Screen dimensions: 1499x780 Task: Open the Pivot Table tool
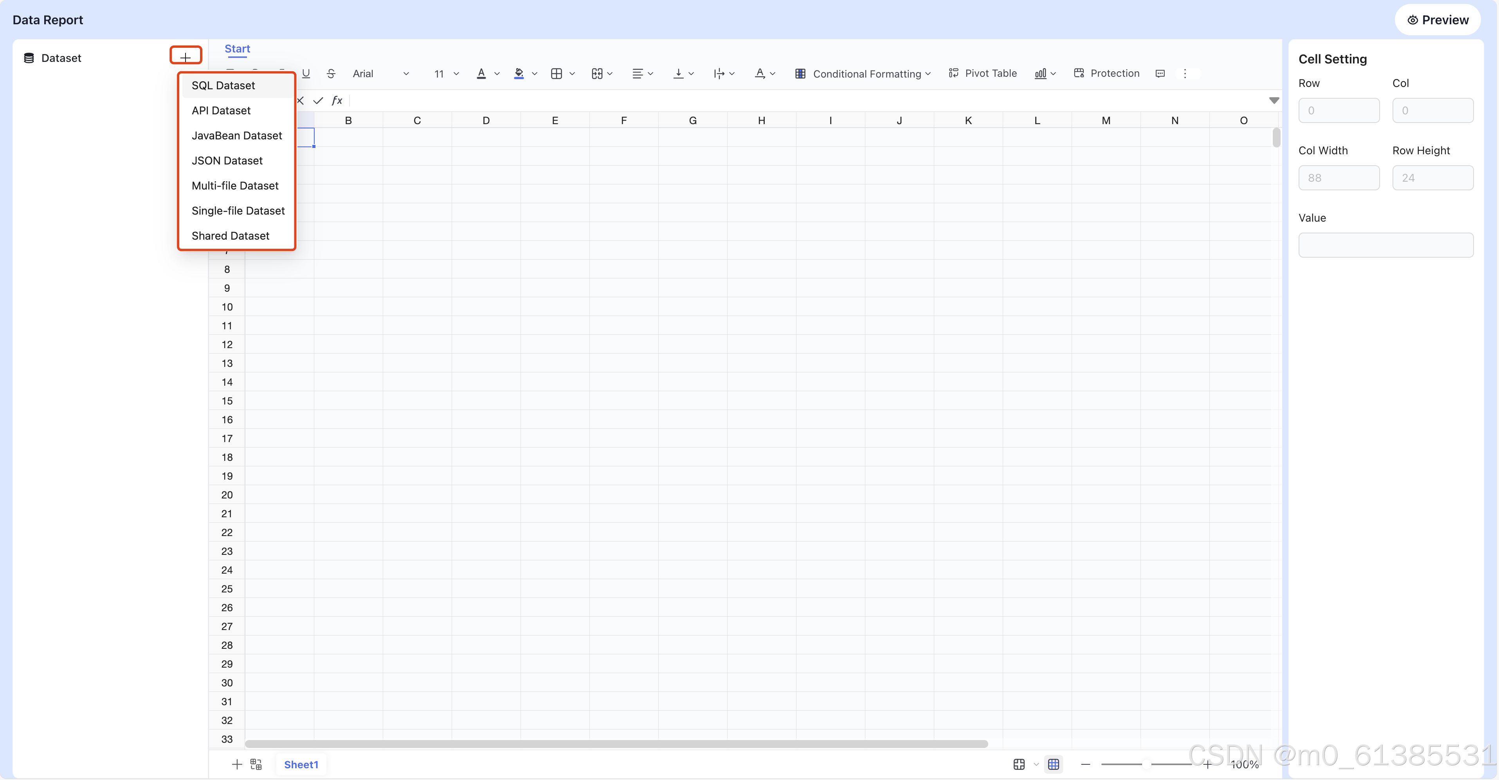[983, 73]
